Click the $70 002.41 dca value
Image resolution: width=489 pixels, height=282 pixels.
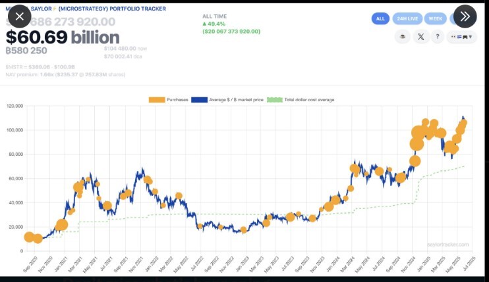[123, 57]
